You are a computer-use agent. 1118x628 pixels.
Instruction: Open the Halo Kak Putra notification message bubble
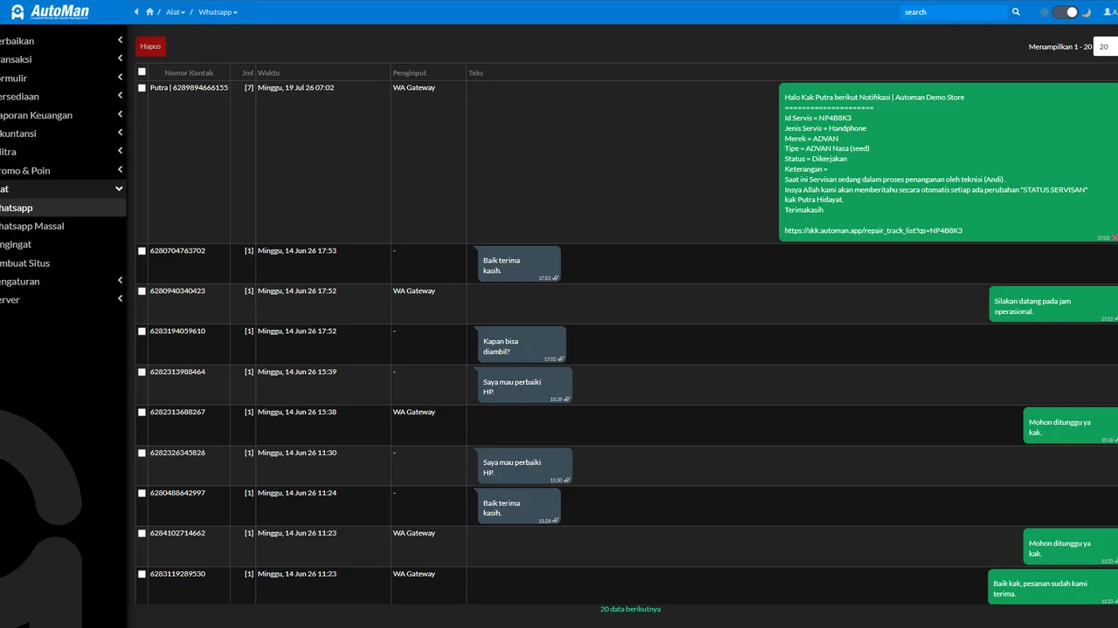949,162
